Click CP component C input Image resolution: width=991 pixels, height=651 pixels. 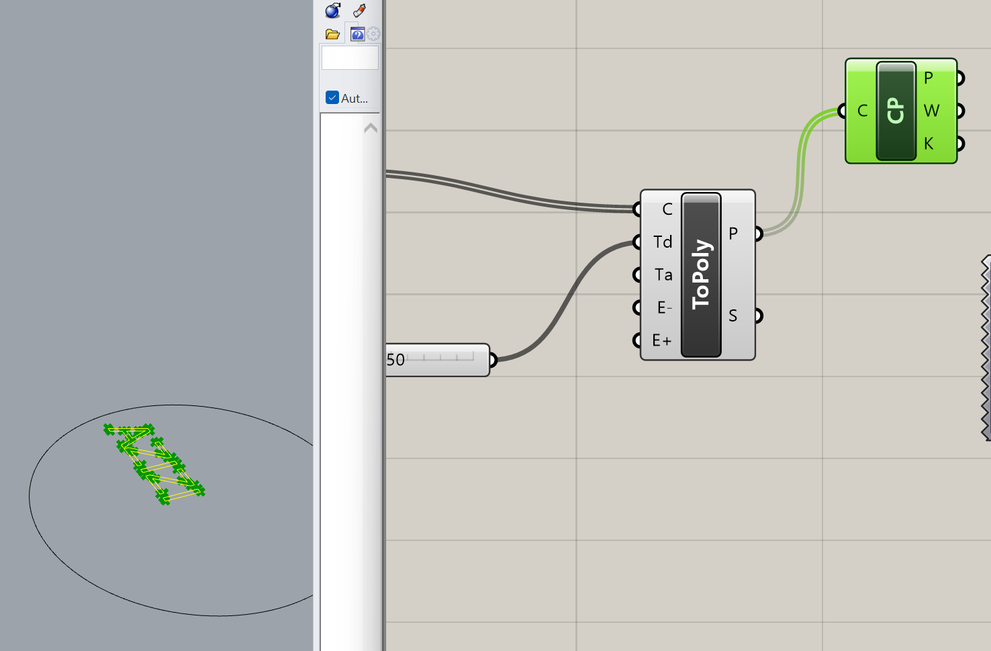[x=863, y=111]
